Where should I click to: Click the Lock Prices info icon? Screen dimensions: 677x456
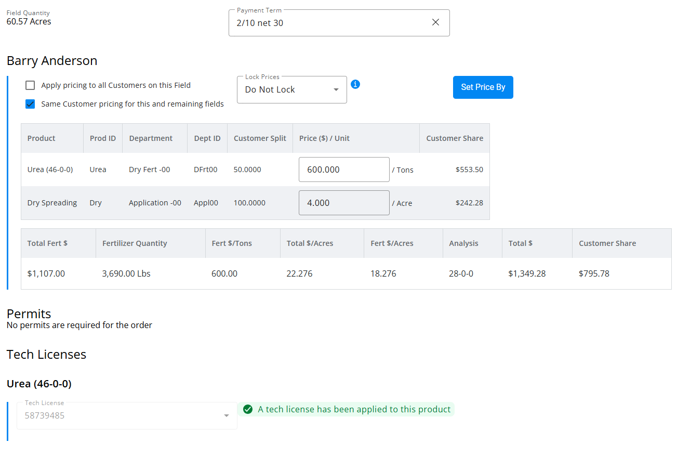355,84
